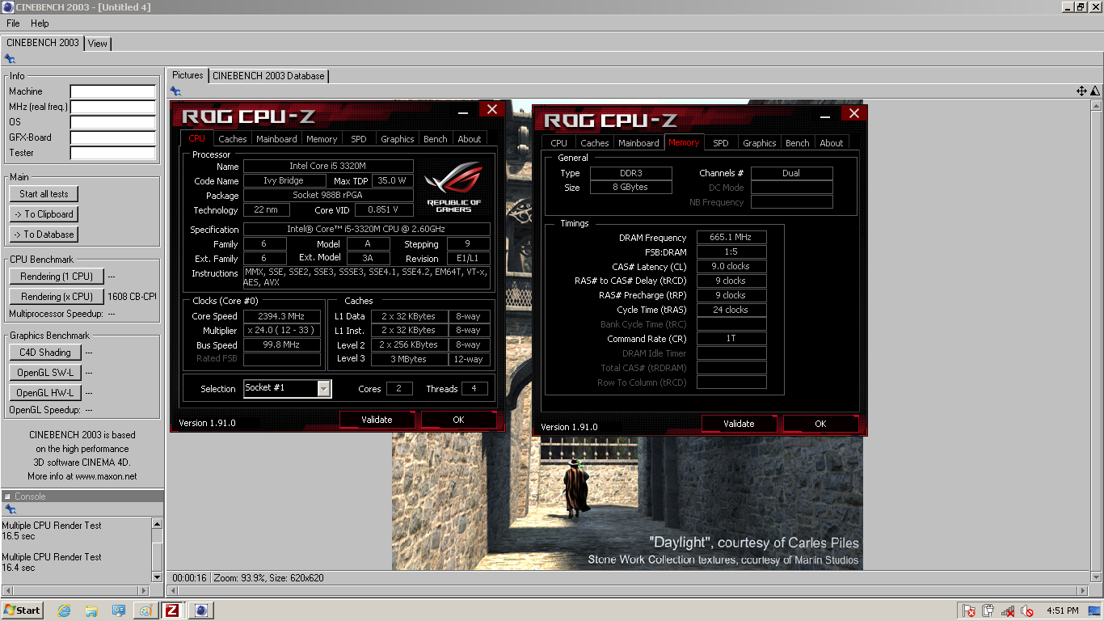Click the Socket 988B rPGA package value

click(x=328, y=196)
